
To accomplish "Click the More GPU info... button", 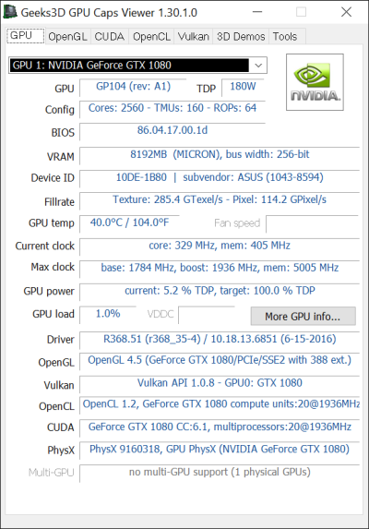I will click(303, 316).
